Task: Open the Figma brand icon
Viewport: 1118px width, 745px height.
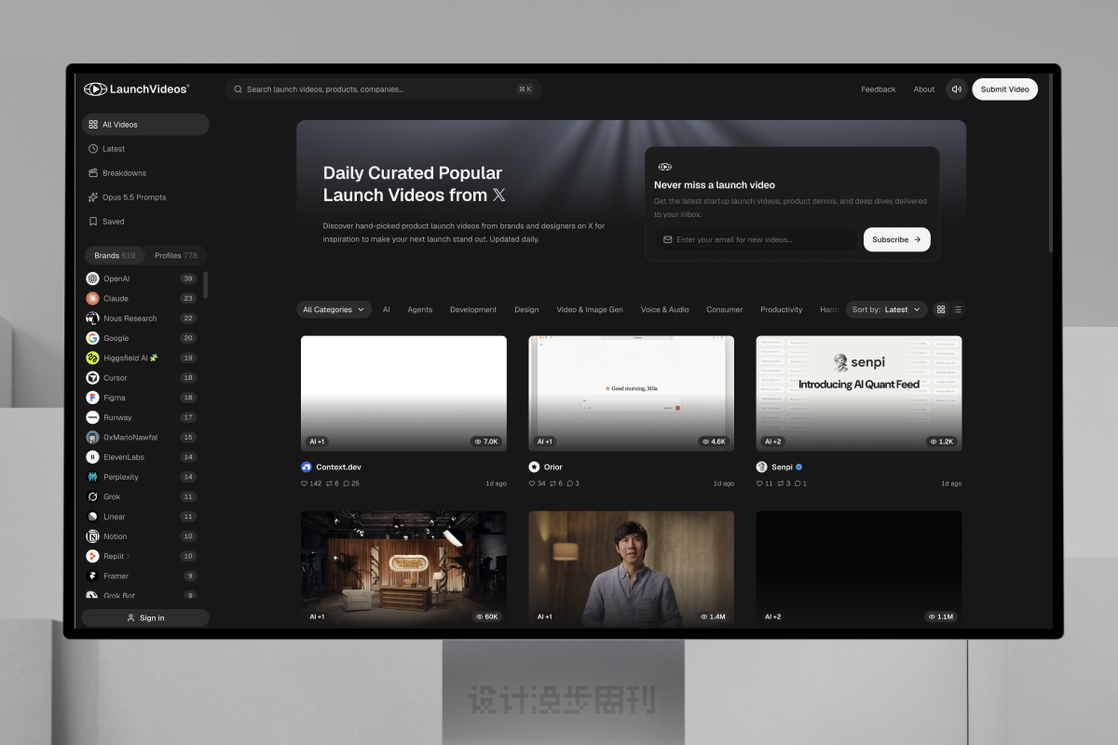Action: click(x=92, y=398)
